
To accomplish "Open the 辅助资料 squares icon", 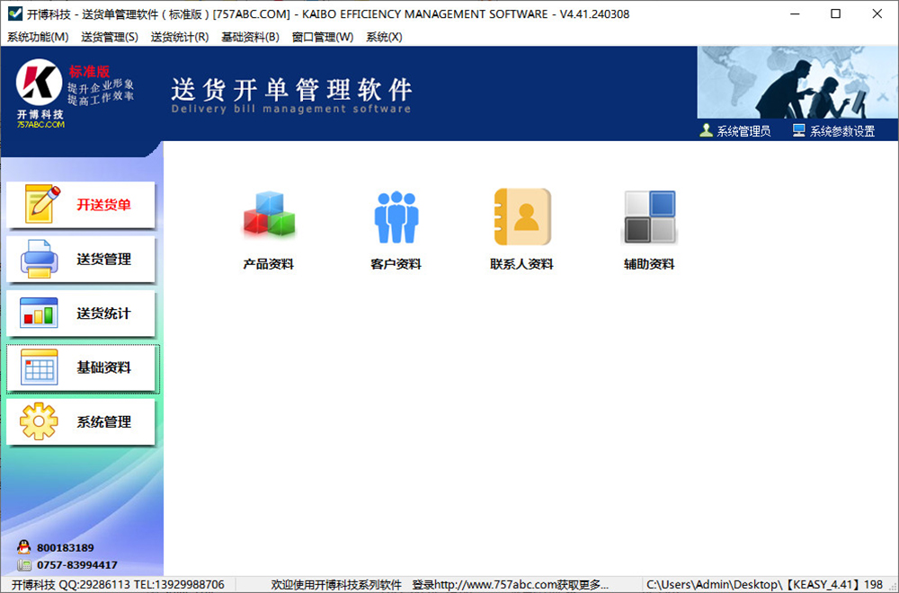I will coord(650,217).
